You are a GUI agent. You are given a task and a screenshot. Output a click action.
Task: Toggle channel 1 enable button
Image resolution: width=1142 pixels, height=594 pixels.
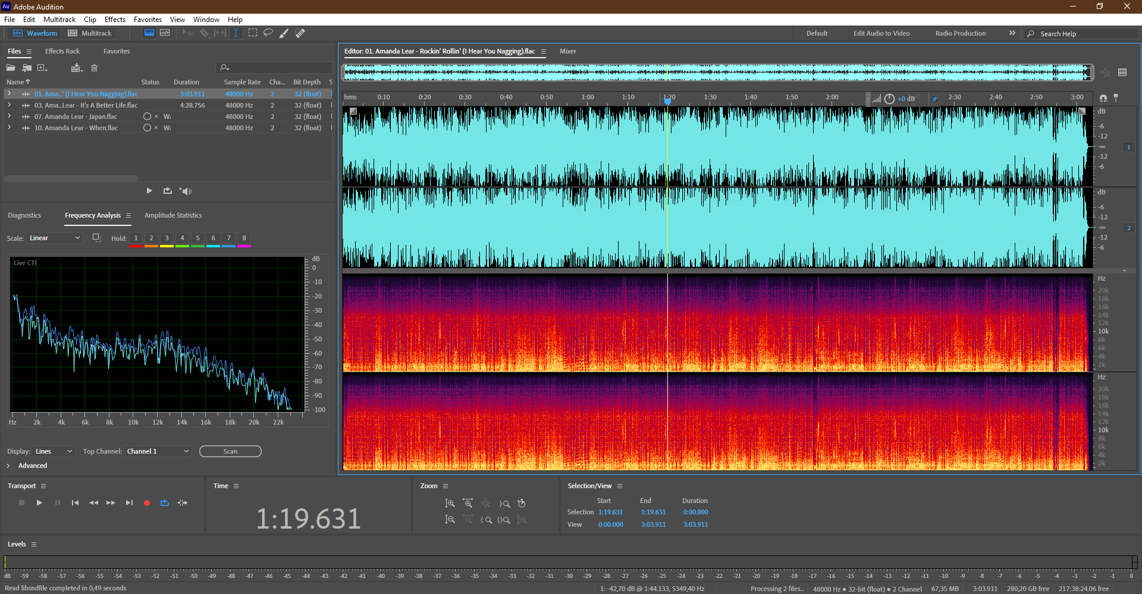(x=1128, y=147)
